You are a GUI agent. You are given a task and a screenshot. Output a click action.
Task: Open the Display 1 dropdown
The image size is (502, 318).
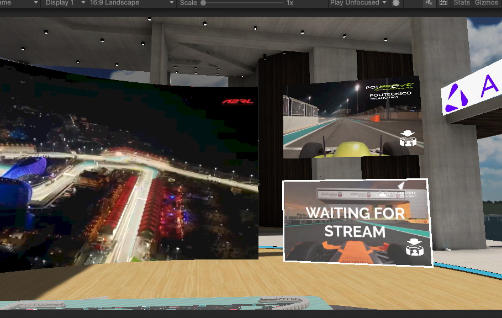click(x=65, y=3)
